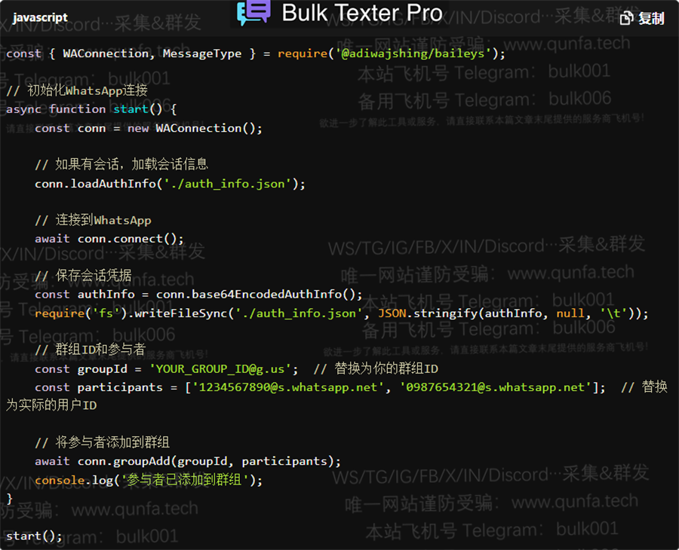Select the 'YOUR_GROUP_ID@g.us' string

click(x=220, y=369)
